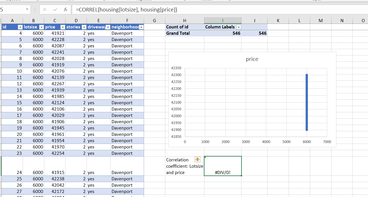368x197 pixels.
Task: Select the Grand Total pivot cell
Action: point(178,33)
